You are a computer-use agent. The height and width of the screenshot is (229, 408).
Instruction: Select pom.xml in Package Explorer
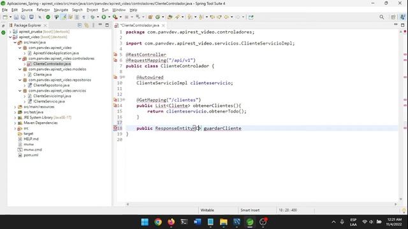click(31, 155)
